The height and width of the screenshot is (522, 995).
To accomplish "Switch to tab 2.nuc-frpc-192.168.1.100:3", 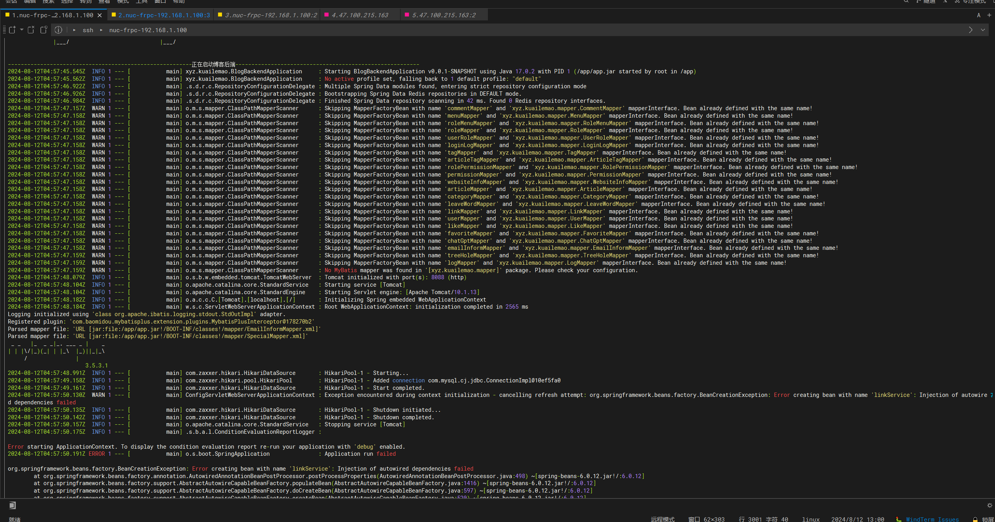I will coord(161,15).
